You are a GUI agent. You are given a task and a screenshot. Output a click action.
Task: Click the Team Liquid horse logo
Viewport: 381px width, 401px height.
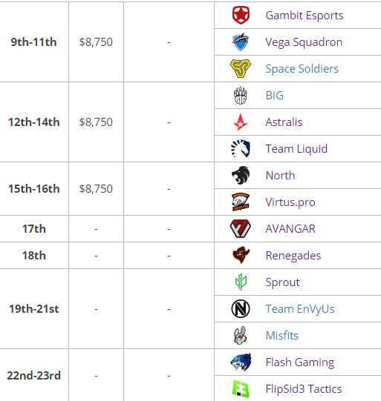tap(241, 148)
